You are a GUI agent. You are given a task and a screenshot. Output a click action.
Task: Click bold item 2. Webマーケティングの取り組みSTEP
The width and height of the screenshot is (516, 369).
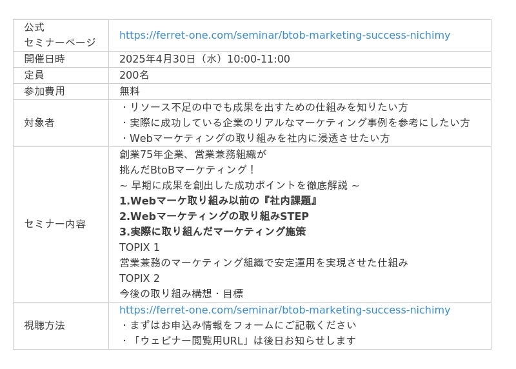(x=214, y=216)
